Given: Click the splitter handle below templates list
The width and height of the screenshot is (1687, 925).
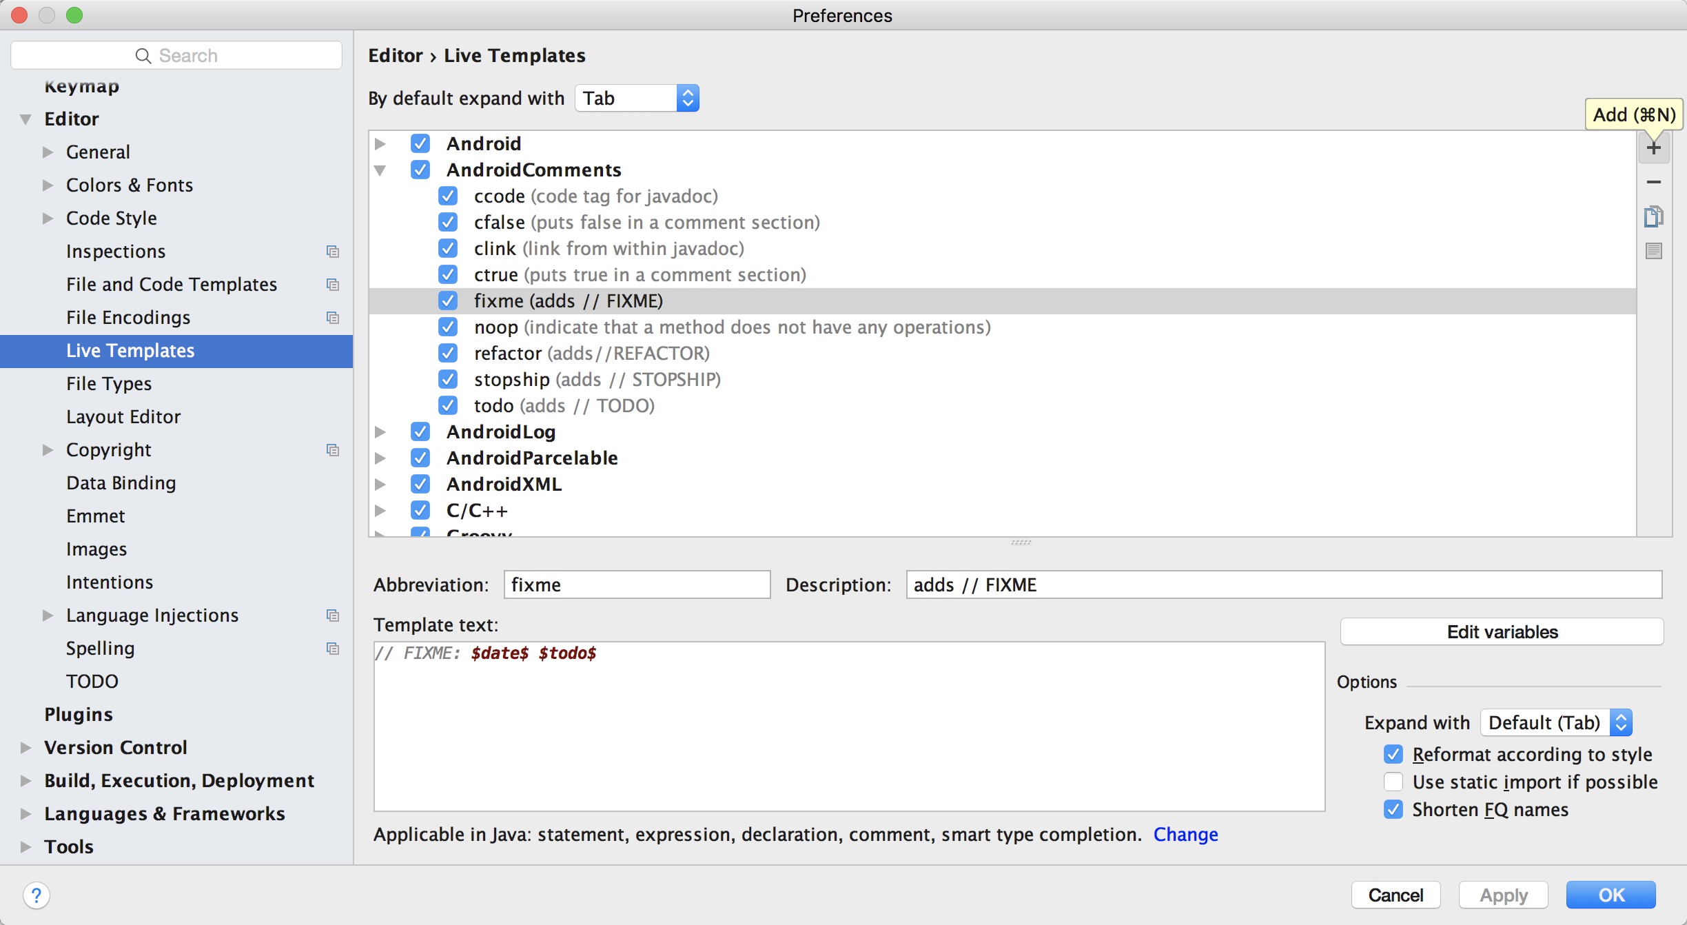Looking at the screenshot, I should (1020, 542).
